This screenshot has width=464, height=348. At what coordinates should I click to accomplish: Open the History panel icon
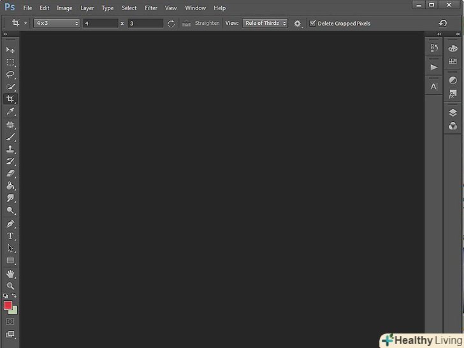pos(434,48)
